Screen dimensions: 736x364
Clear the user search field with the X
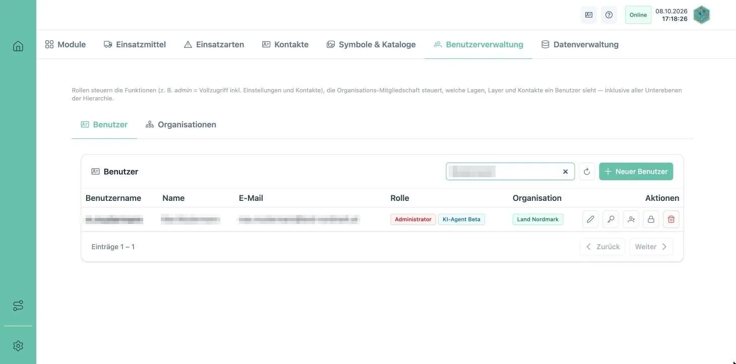pos(566,172)
